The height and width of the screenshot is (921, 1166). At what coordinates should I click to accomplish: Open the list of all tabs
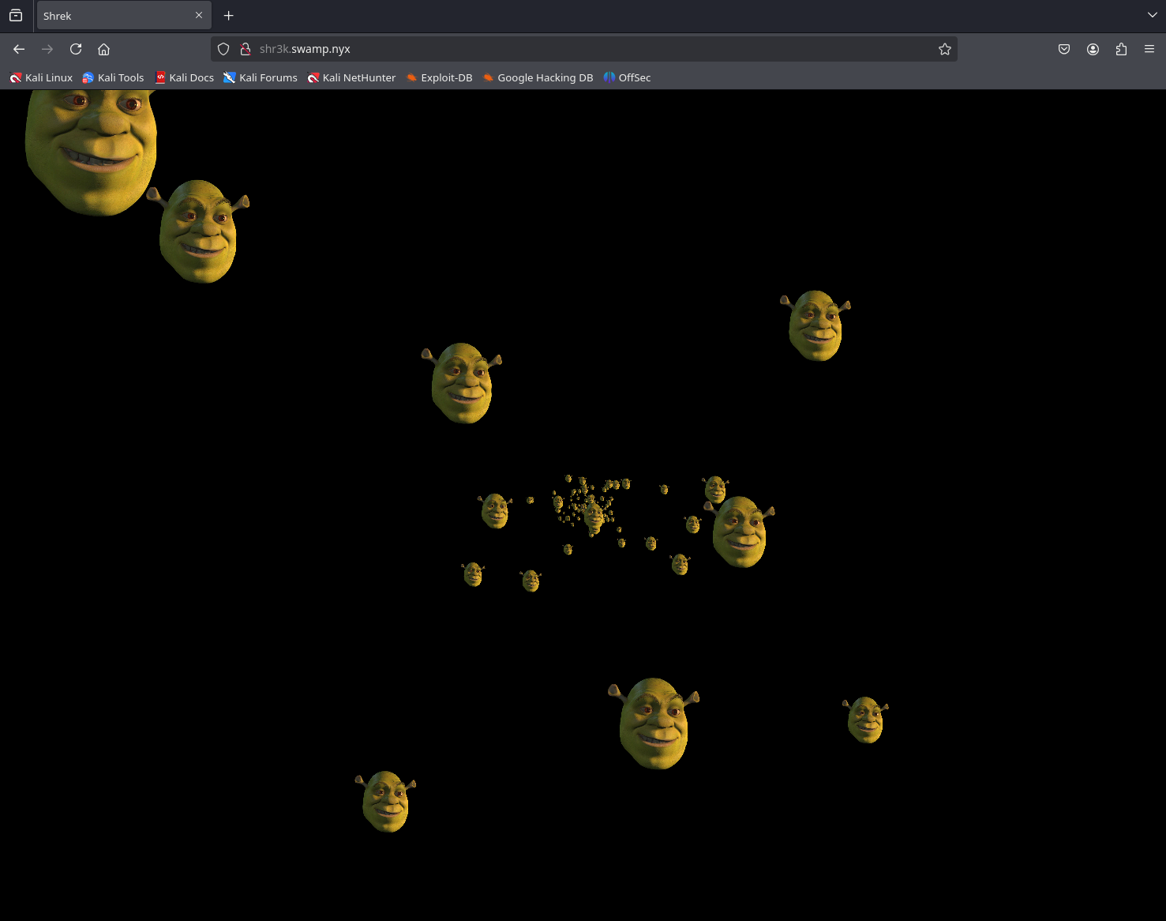click(1152, 15)
